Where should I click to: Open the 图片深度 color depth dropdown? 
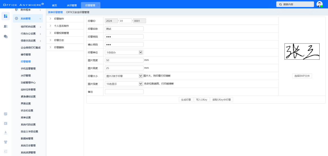click(x=140, y=84)
